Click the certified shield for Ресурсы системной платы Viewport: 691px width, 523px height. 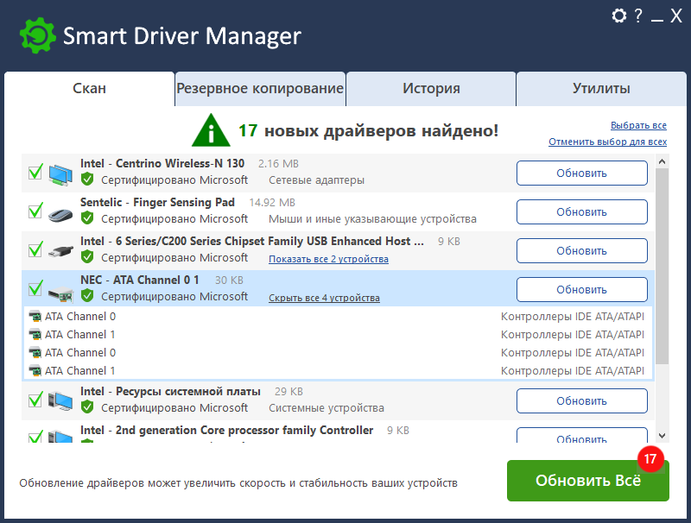pyautogui.click(x=87, y=407)
